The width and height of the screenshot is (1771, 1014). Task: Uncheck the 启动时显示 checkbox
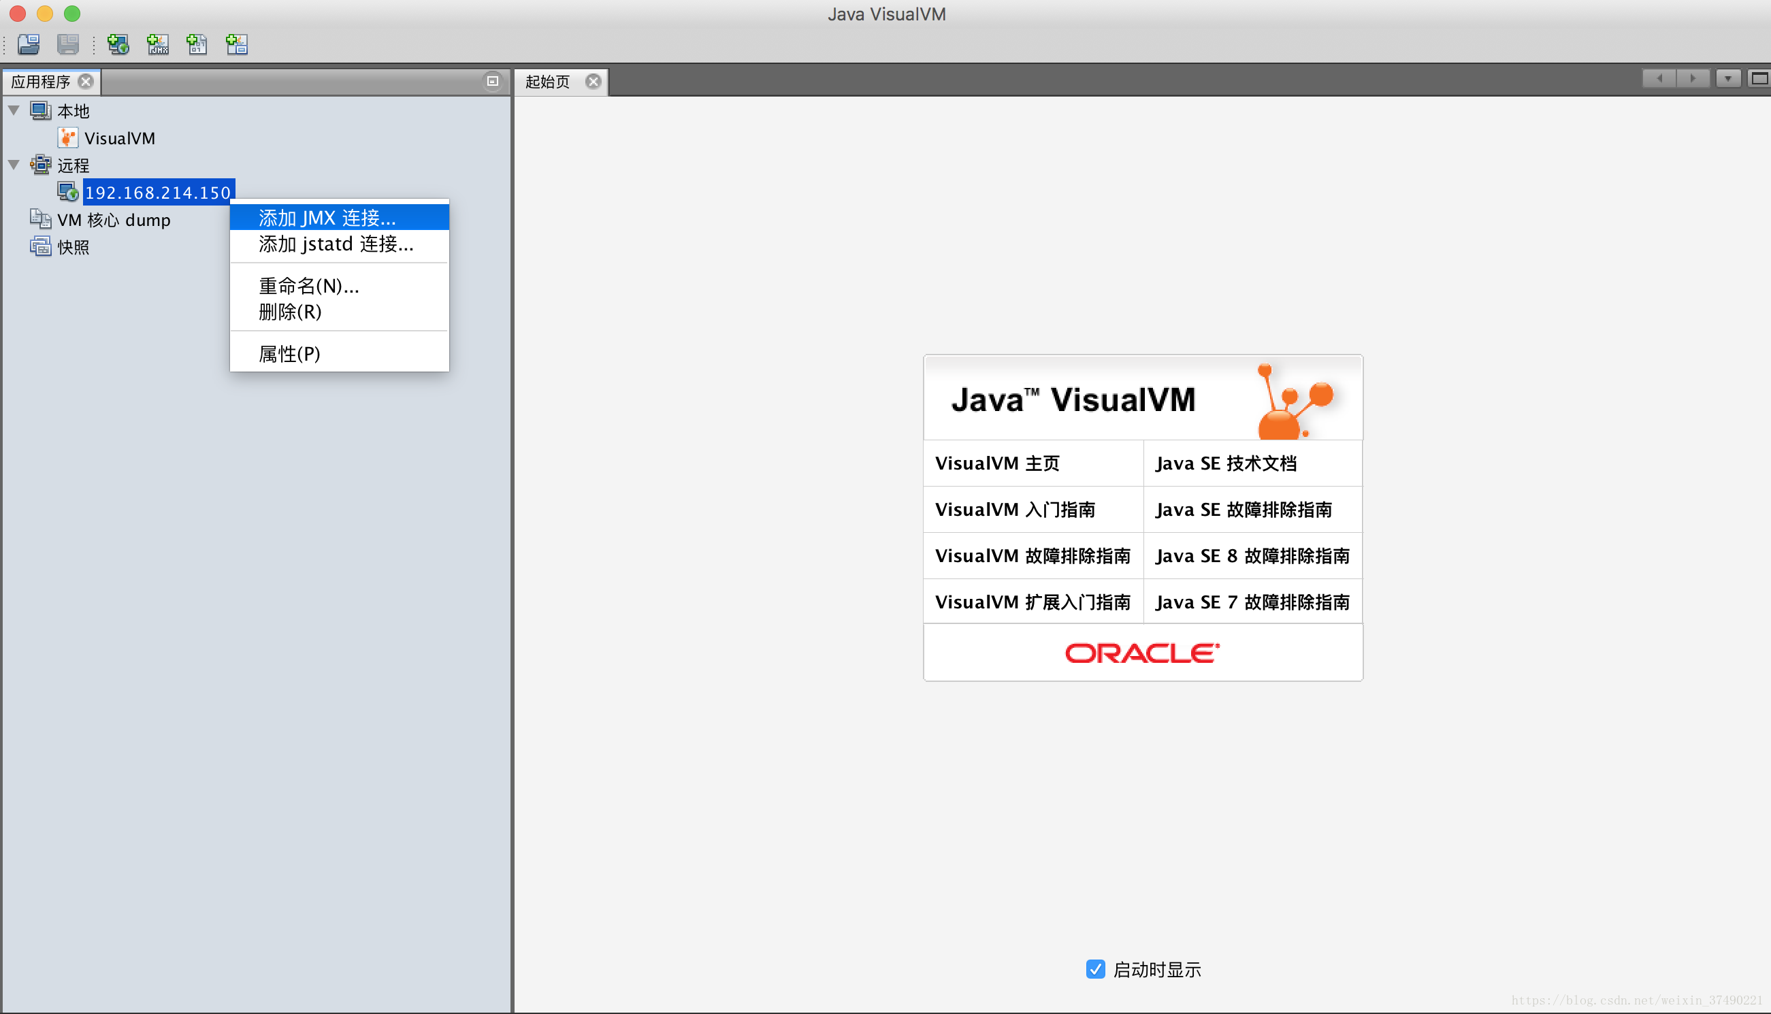[1095, 968]
